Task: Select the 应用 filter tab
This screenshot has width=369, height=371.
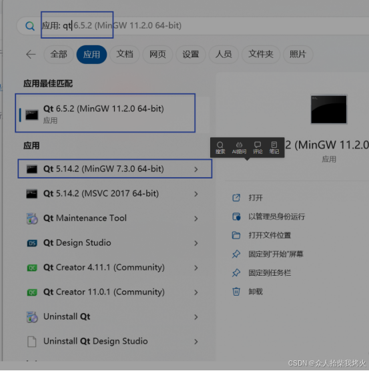Action: pyautogui.click(x=91, y=55)
